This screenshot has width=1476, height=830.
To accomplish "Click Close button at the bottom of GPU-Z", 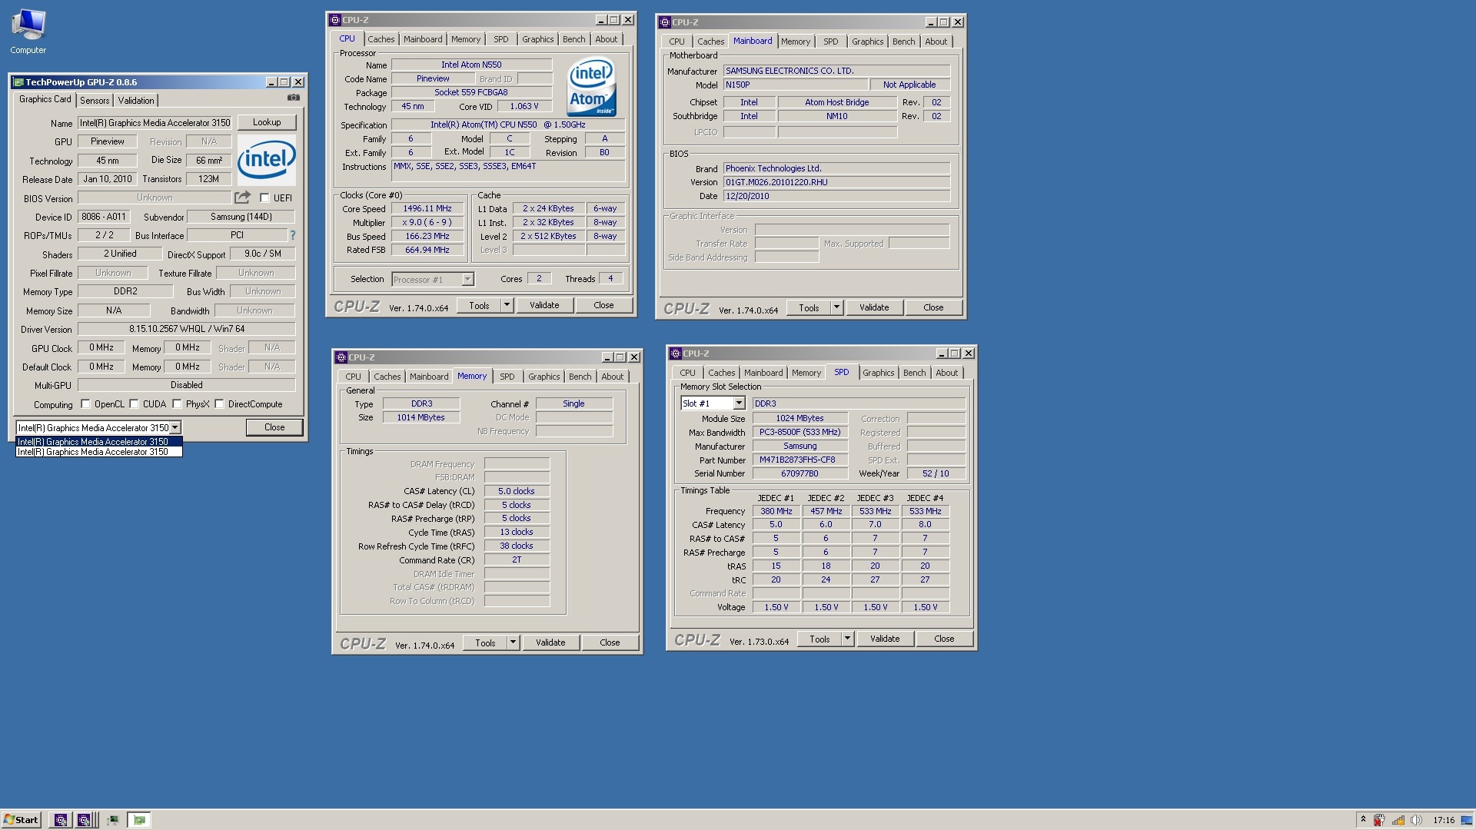I will point(274,427).
